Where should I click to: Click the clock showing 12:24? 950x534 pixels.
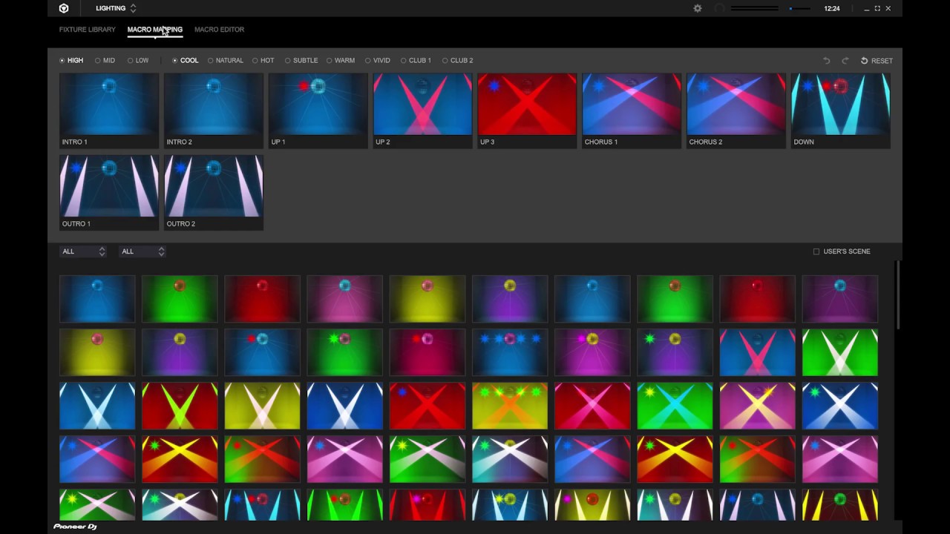pyautogui.click(x=832, y=9)
